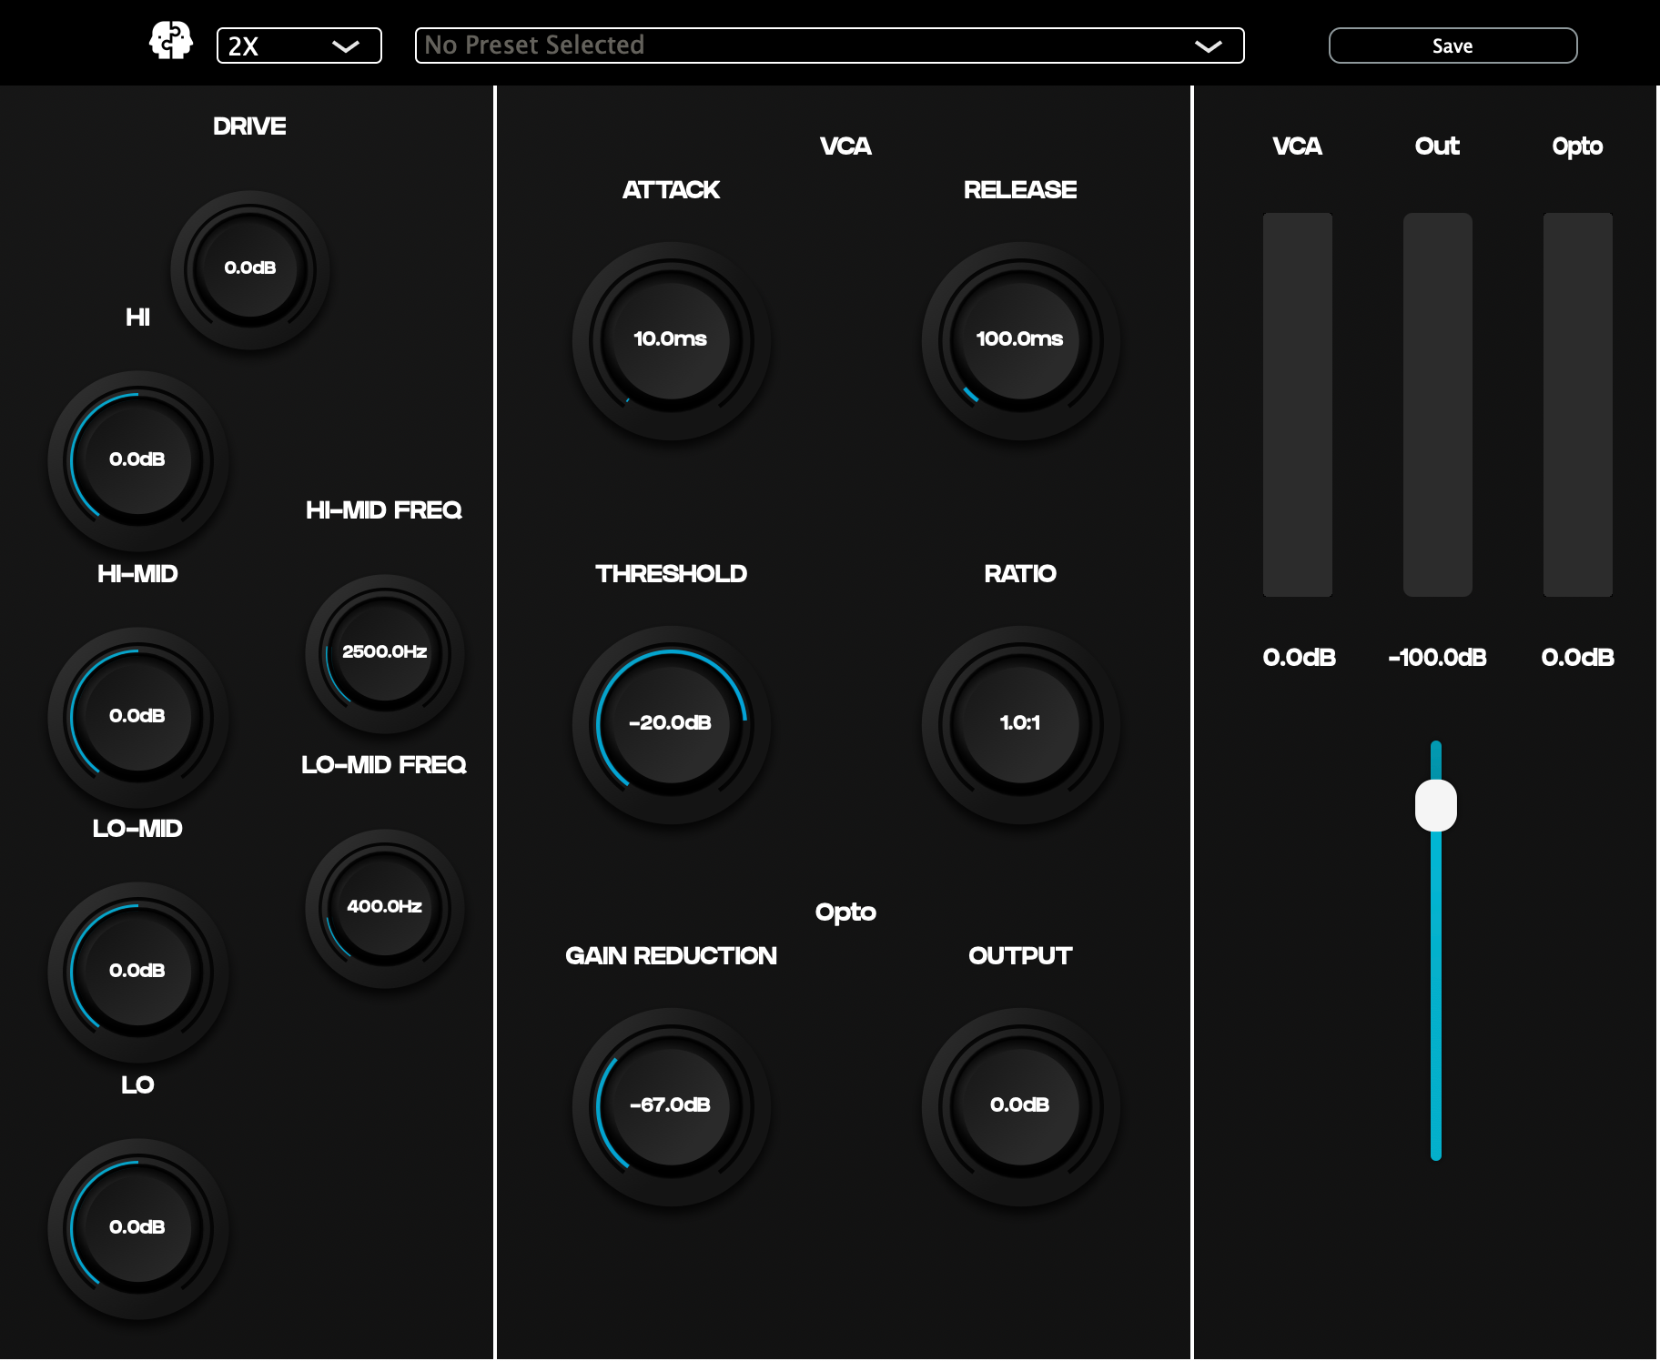Click the Opto gain reduction meter bar
1660x1361 pixels.
click(1578, 405)
